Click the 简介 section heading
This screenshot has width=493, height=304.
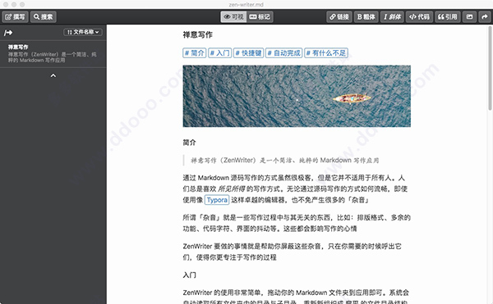click(x=189, y=143)
